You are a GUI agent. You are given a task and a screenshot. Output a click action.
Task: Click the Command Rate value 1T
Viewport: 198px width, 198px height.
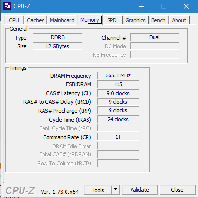point(118,137)
